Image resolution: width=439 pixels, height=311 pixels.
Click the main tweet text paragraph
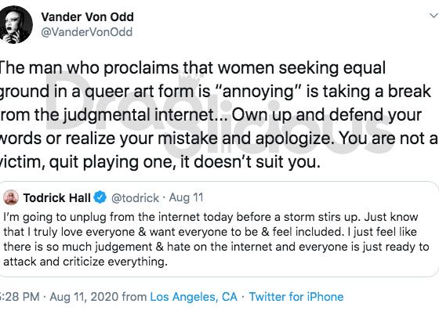click(x=219, y=114)
